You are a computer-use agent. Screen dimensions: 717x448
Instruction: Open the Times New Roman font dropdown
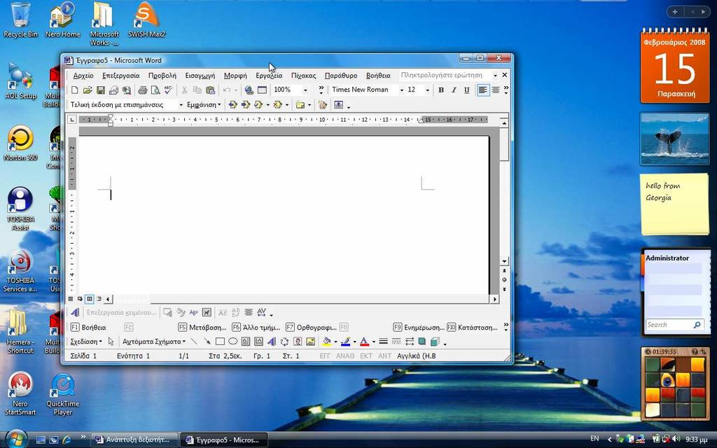click(x=401, y=90)
